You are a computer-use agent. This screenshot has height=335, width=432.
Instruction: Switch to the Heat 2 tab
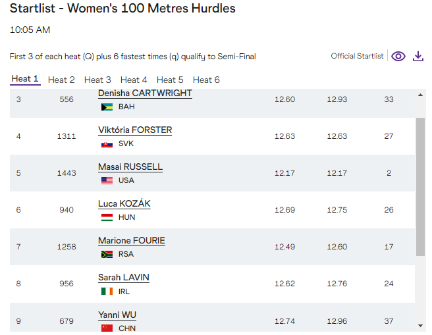(61, 80)
